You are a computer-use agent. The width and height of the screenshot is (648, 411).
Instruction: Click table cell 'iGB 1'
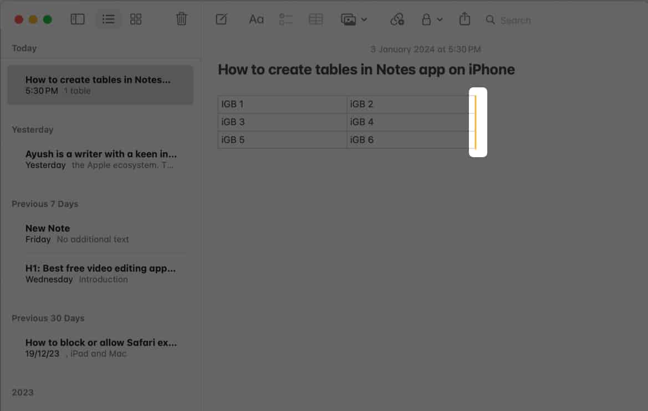click(x=282, y=105)
